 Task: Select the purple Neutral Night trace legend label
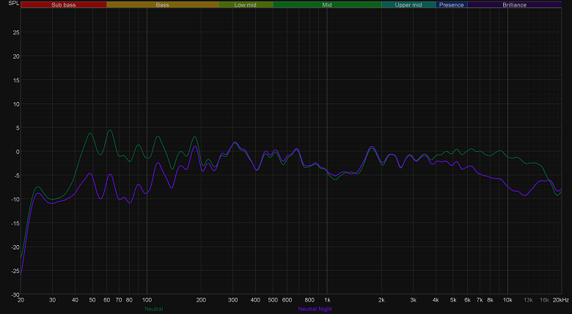pos(315,309)
